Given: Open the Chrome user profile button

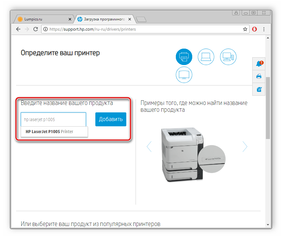Looking at the screenshot, I should tap(236, 13).
